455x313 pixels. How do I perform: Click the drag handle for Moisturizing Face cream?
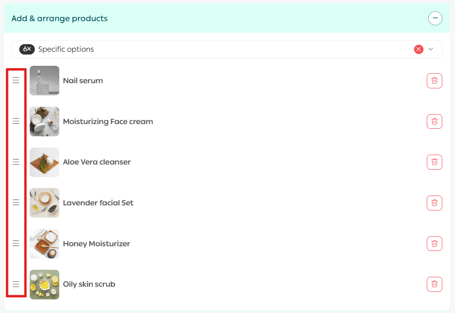[x=16, y=121]
